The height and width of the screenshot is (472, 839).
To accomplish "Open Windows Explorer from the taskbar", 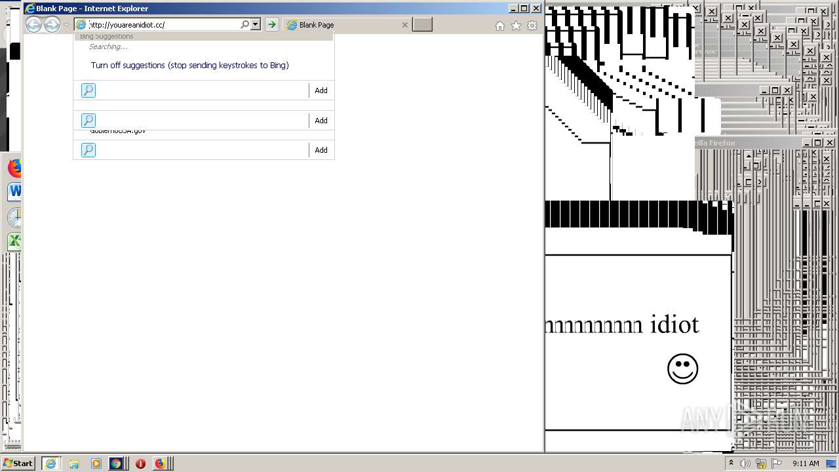I will tap(74, 463).
